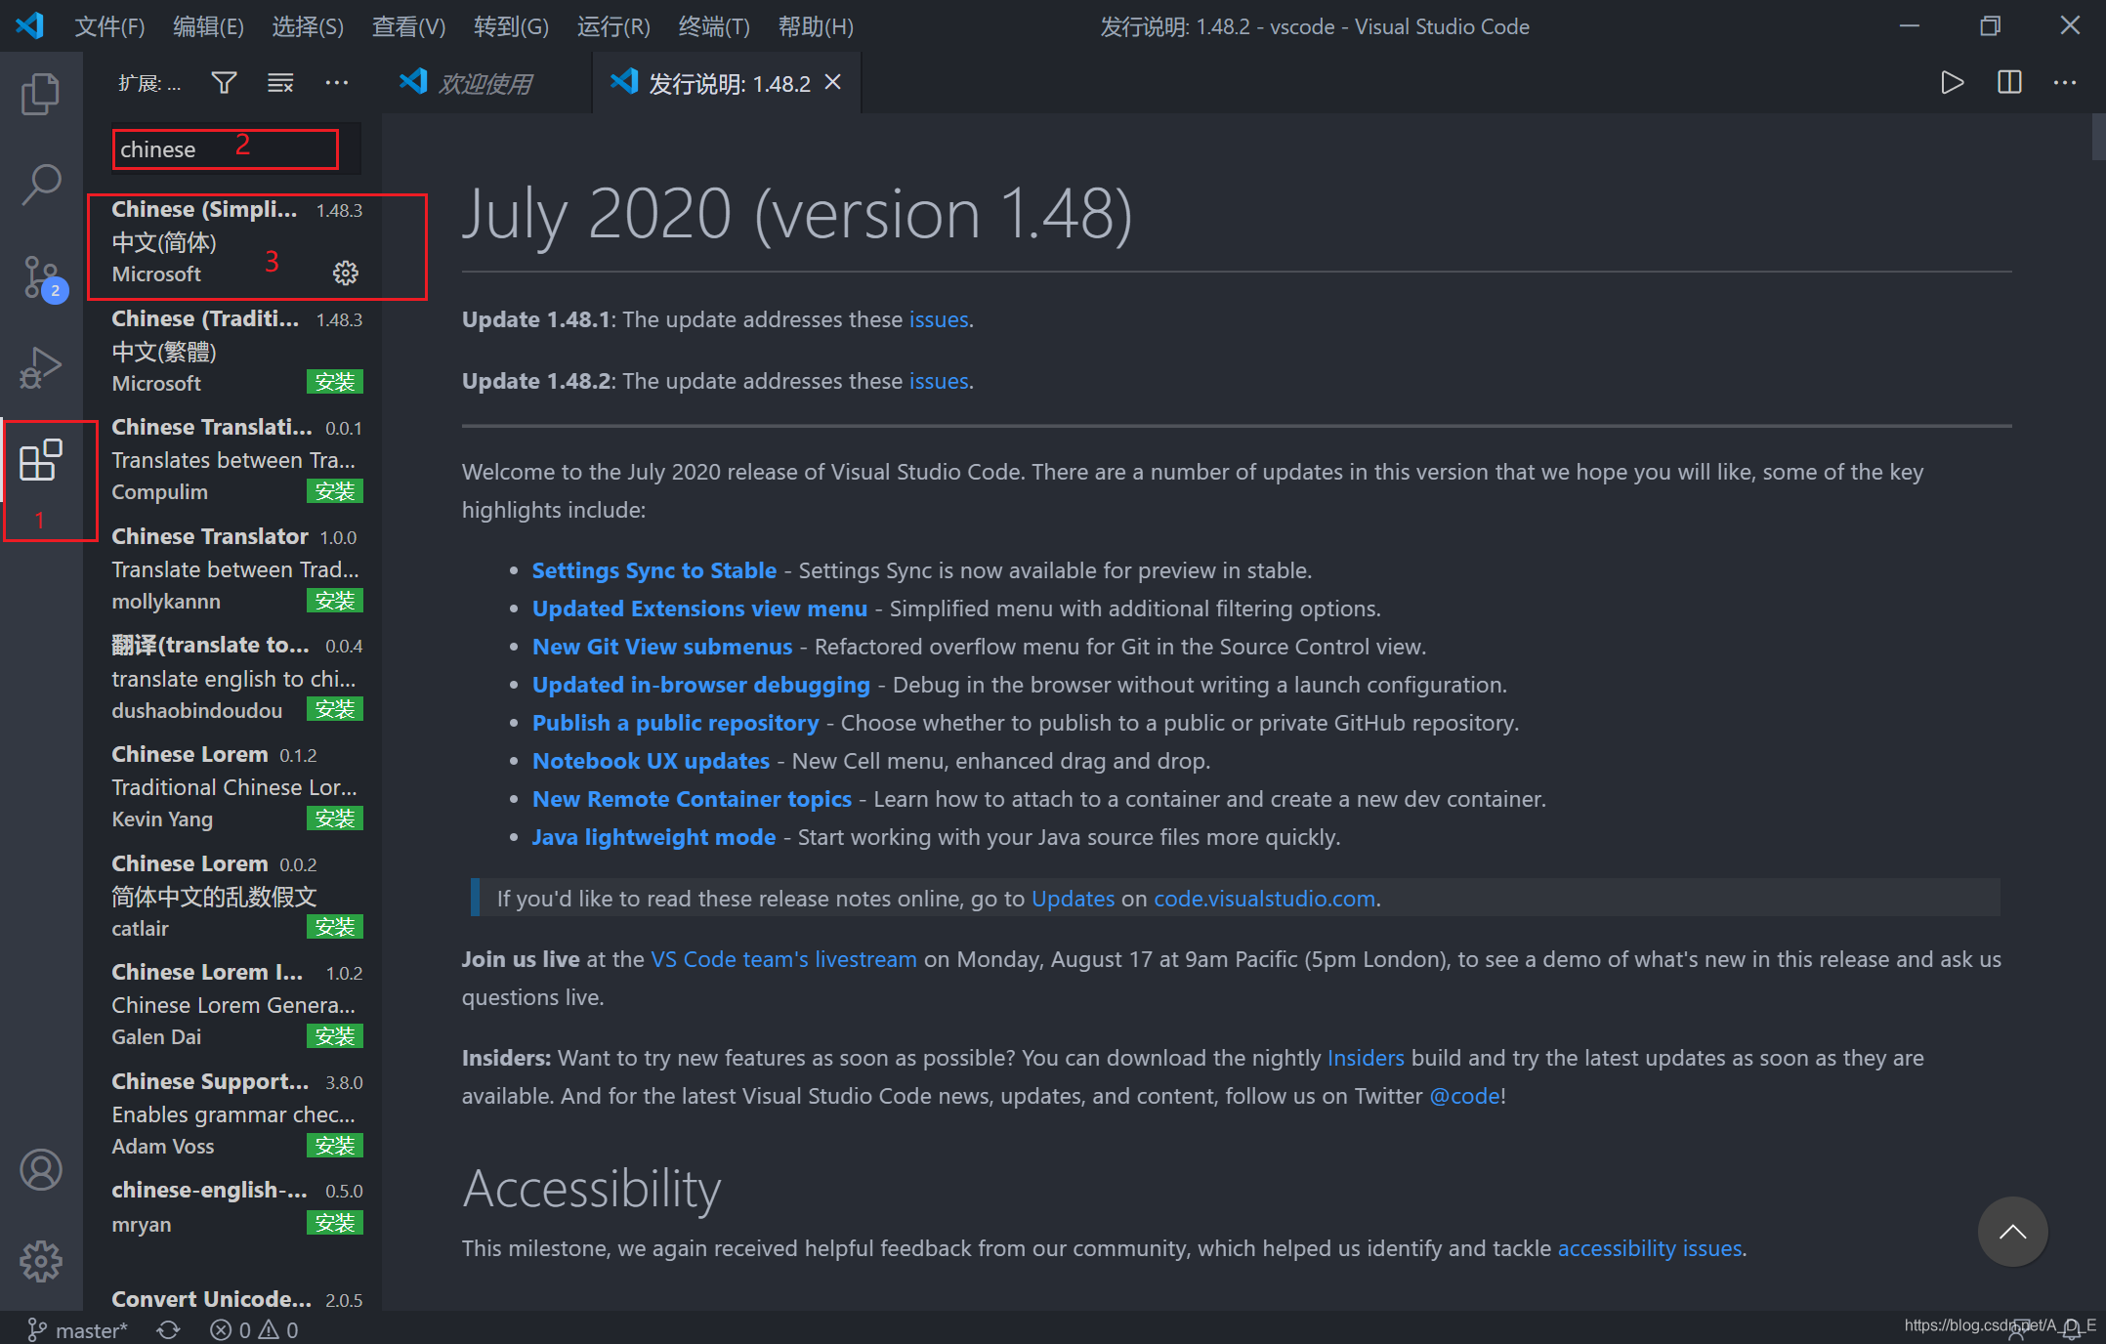Click the VS Code logo in title bar
Screen dimensions: 2106x1344
coord(30,25)
